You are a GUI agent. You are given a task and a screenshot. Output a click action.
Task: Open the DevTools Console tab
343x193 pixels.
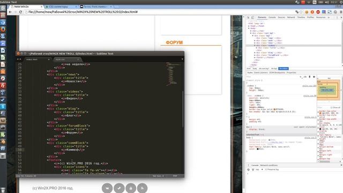click(x=272, y=17)
